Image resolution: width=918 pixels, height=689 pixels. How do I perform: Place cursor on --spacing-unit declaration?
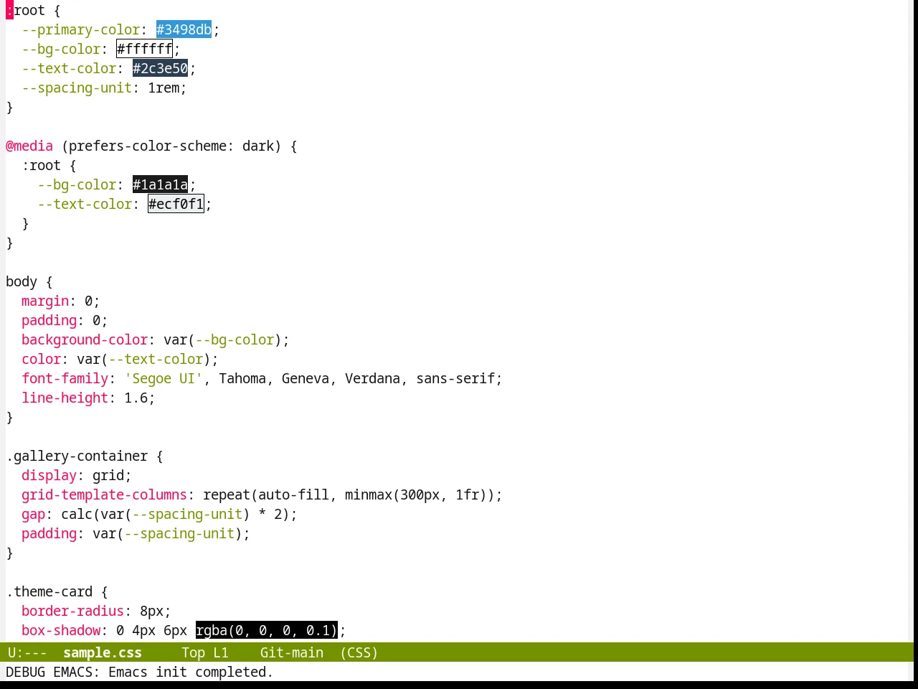[x=77, y=88]
